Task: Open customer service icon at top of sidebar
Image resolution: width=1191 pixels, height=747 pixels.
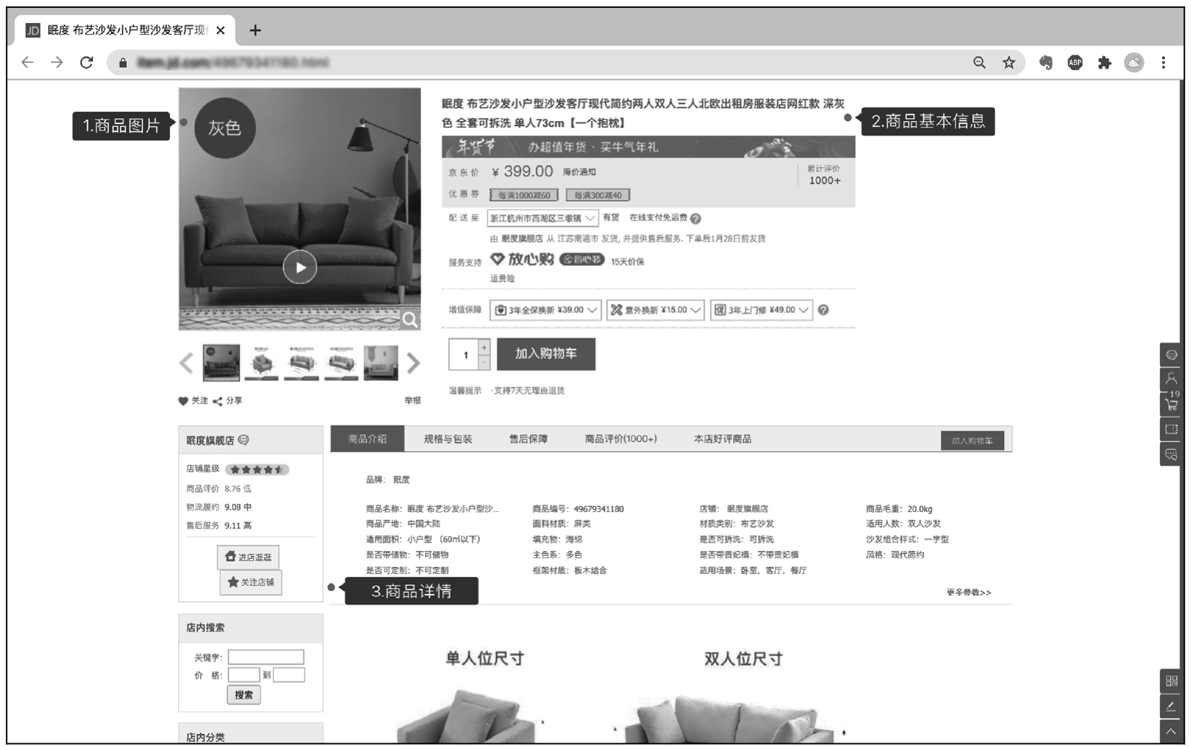Action: [1172, 355]
